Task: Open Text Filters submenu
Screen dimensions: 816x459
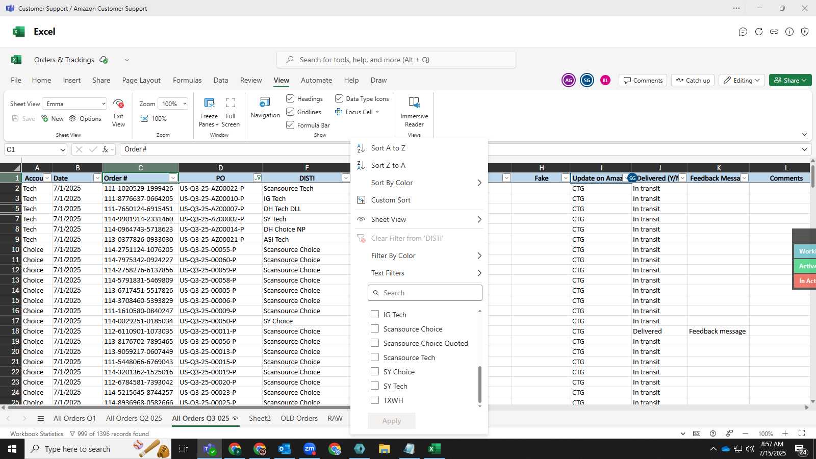Action: [x=419, y=273]
